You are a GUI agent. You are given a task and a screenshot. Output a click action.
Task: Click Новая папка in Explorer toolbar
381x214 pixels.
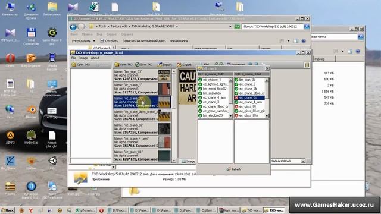(179, 41)
